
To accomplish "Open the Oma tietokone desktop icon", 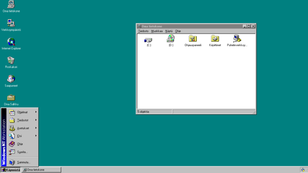I will pyautogui.click(x=11, y=7).
